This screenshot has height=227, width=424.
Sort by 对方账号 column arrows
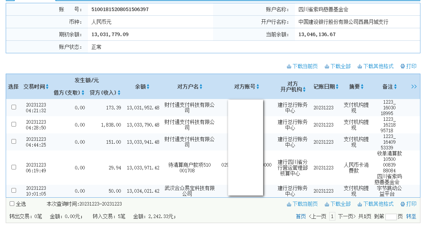click(258, 87)
